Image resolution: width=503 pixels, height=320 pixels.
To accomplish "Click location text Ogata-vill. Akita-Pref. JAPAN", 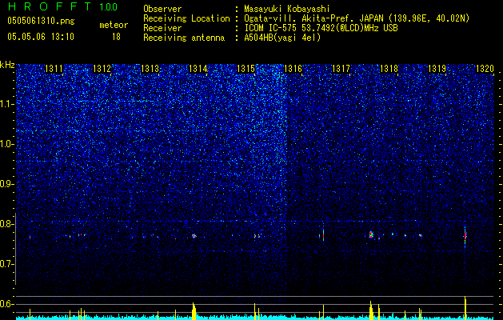I will (313, 18).
